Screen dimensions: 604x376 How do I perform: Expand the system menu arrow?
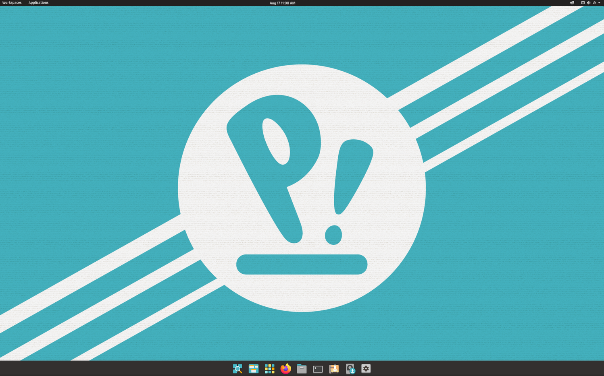pos(599,3)
